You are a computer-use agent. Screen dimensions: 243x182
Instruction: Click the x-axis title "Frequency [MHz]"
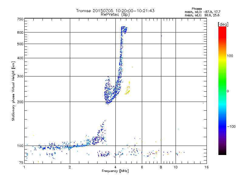pyautogui.click(x=115, y=171)
